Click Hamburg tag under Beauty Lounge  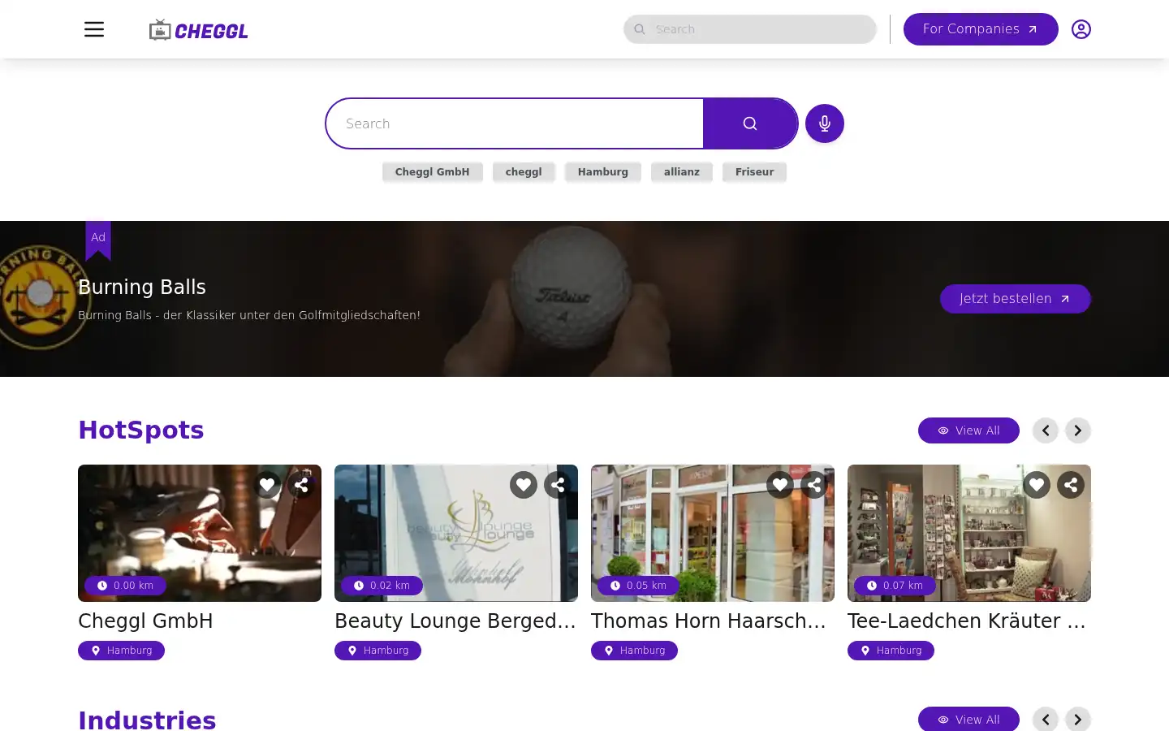[x=377, y=651]
